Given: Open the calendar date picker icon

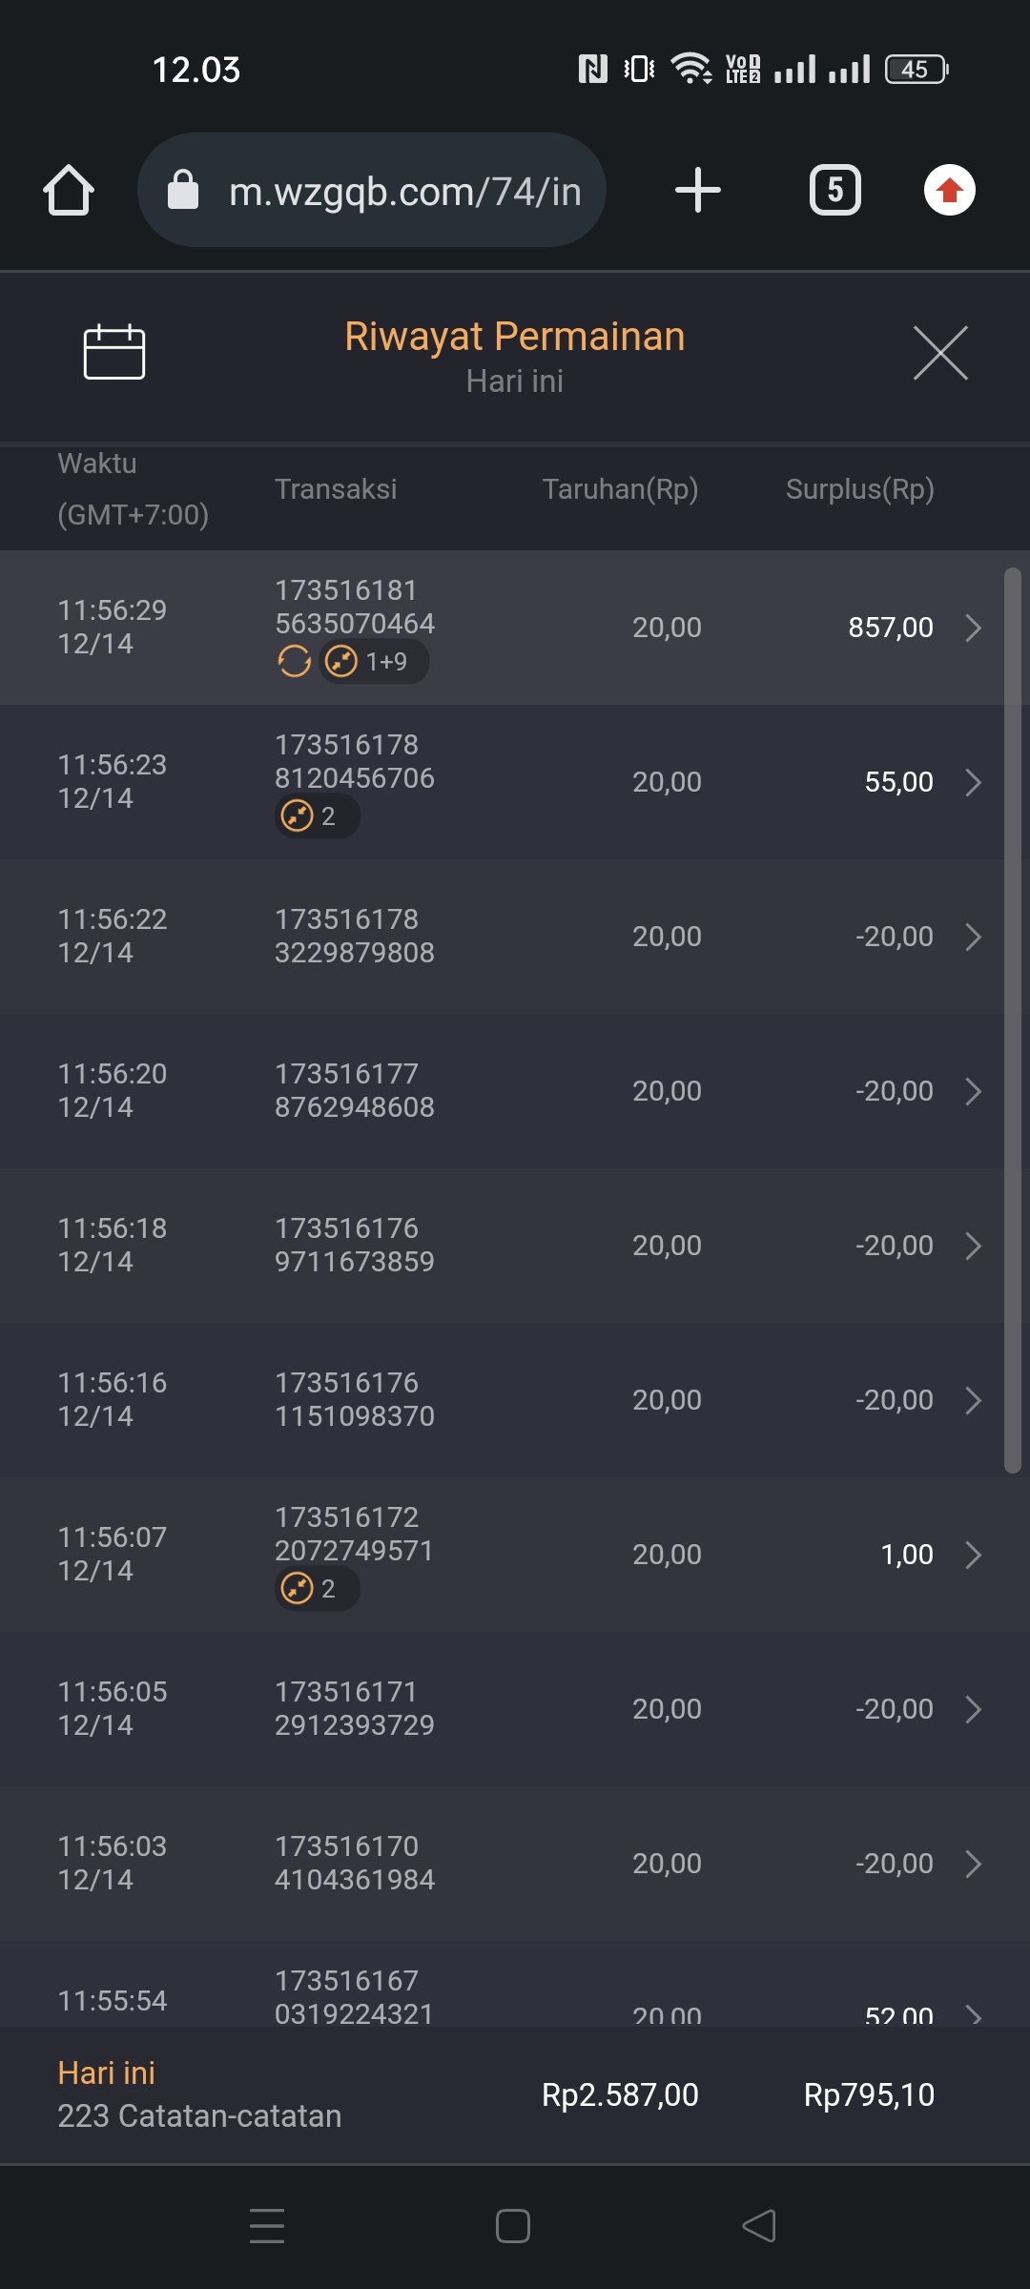Looking at the screenshot, I should 114,352.
